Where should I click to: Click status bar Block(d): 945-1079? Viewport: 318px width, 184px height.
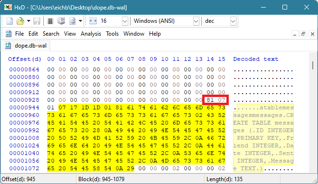tap(101, 179)
